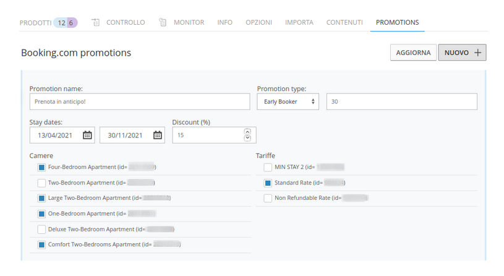
Task: Open calendar for stay start date 13/04/2021
Action: pyautogui.click(x=87, y=135)
